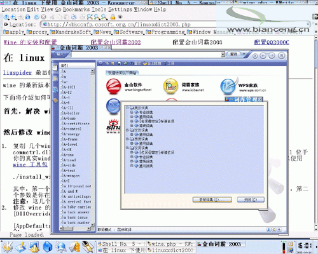Collapse the top 英汉词典 tree node

(127, 108)
